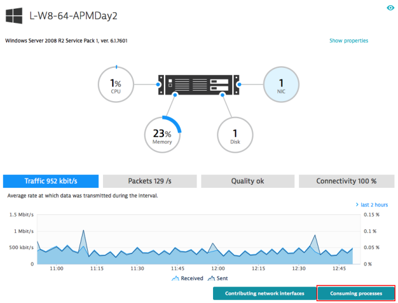Select the 1 NIC circle
The image size is (398, 303).
pyautogui.click(x=282, y=84)
